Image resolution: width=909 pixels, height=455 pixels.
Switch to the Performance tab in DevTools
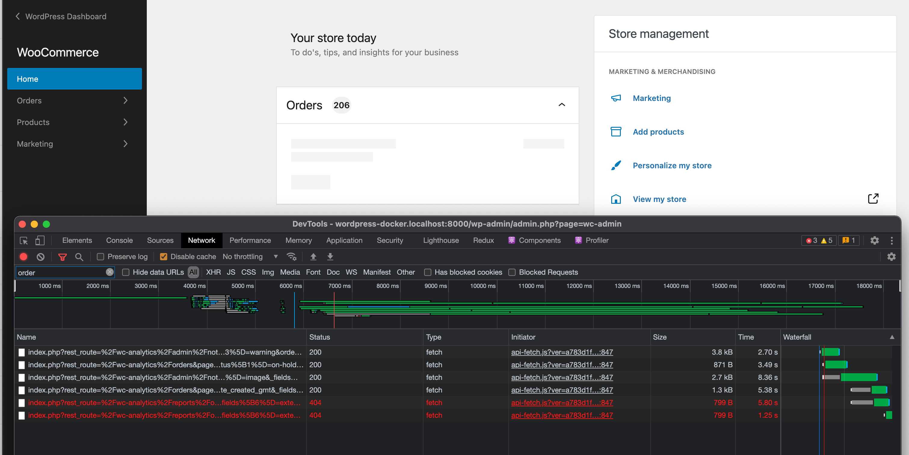tap(250, 240)
